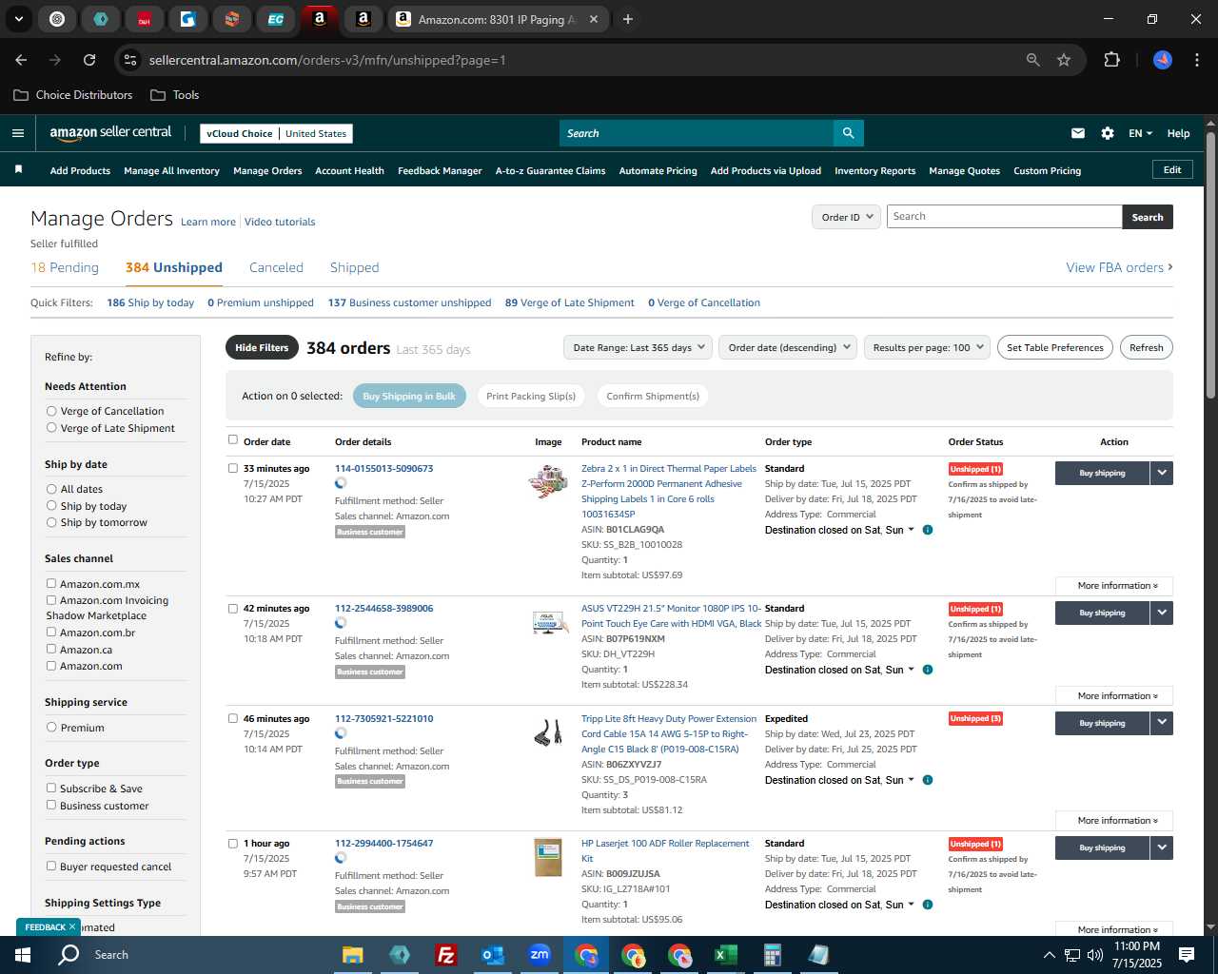Open the Feedback Manager menu item

point(440,171)
